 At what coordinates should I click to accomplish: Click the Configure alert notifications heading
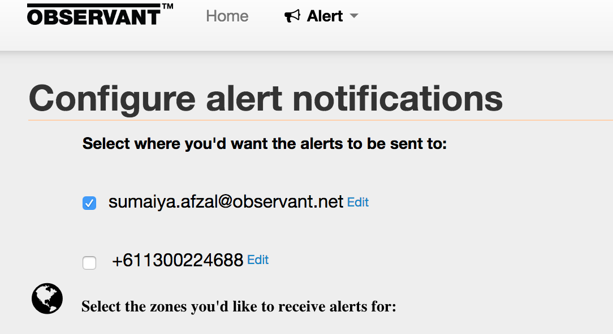(266, 98)
